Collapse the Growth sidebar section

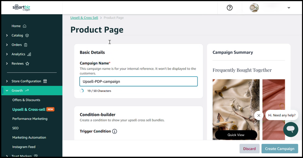(7, 91)
